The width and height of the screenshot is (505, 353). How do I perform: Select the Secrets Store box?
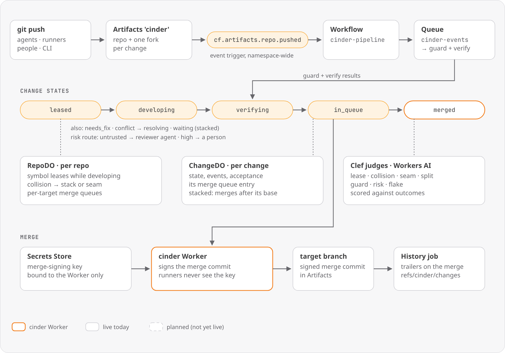click(x=76, y=269)
